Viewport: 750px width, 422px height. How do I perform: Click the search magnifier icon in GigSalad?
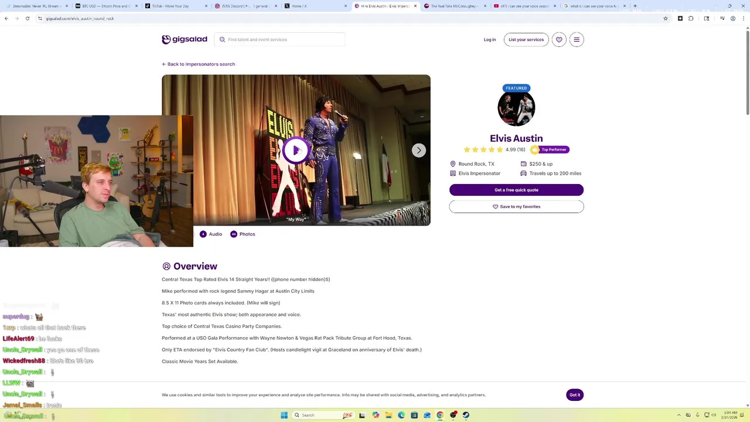(222, 39)
